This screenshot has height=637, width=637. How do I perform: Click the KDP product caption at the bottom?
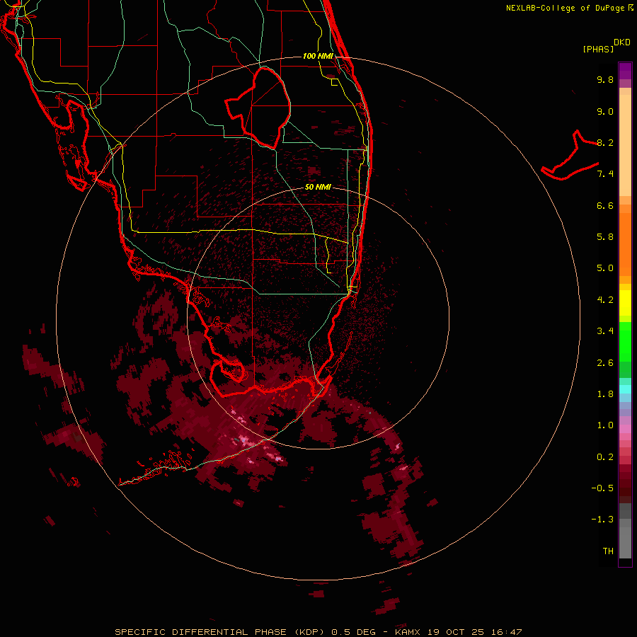point(318,632)
